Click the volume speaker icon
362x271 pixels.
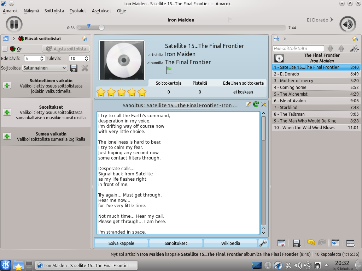(x=348, y=24)
